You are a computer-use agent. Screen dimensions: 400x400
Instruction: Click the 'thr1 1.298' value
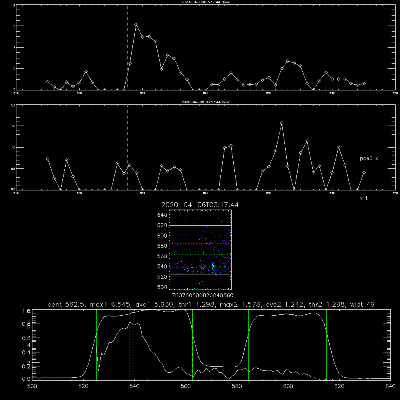(x=197, y=304)
